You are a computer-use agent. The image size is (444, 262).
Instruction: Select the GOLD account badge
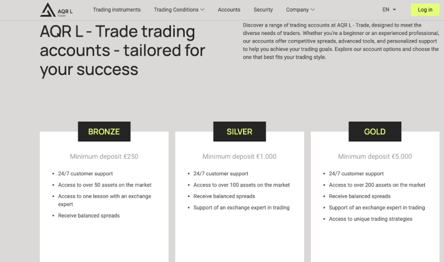click(375, 132)
